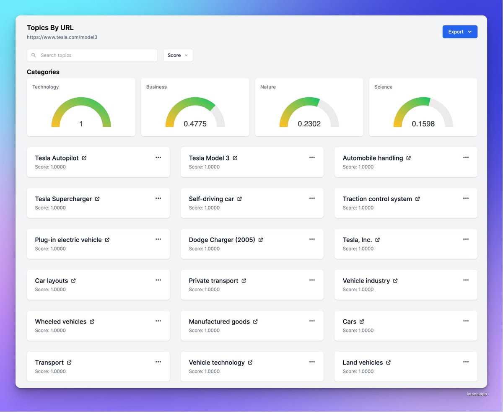Open three-dot menu on Cars card
This screenshot has width=503, height=412.
coord(466,321)
